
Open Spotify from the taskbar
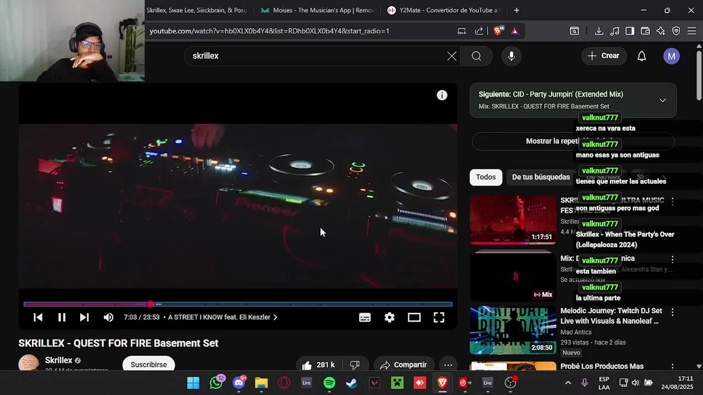pyautogui.click(x=329, y=383)
